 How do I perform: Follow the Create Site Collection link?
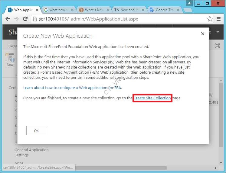(152, 98)
